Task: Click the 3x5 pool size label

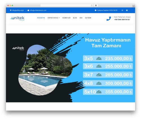Action: coord(89,59)
